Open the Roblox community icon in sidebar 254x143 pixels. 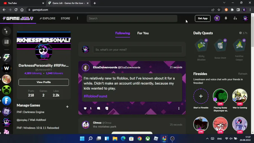click(x=6, y=112)
